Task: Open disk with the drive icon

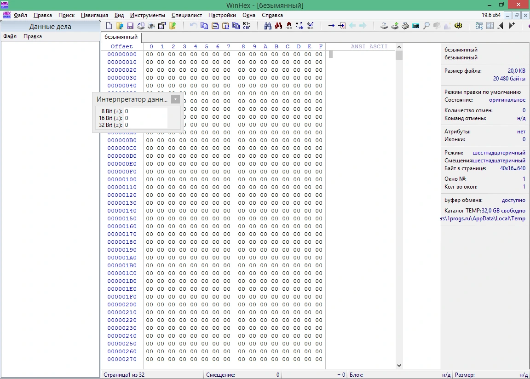Action: coord(384,26)
